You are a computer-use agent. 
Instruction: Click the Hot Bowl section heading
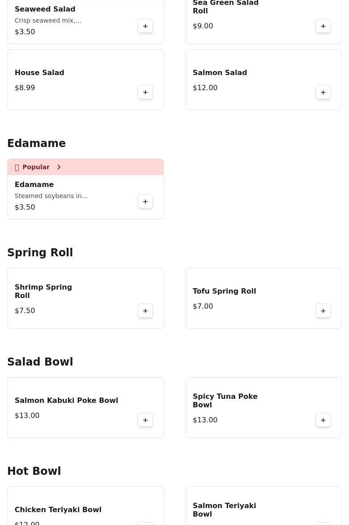point(34,471)
